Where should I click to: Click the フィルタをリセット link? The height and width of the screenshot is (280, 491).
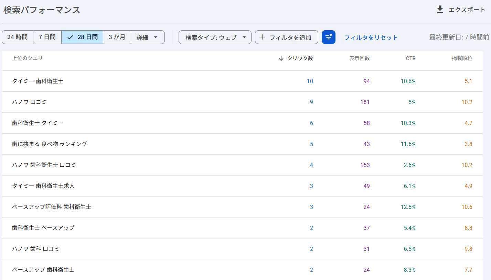[371, 37]
